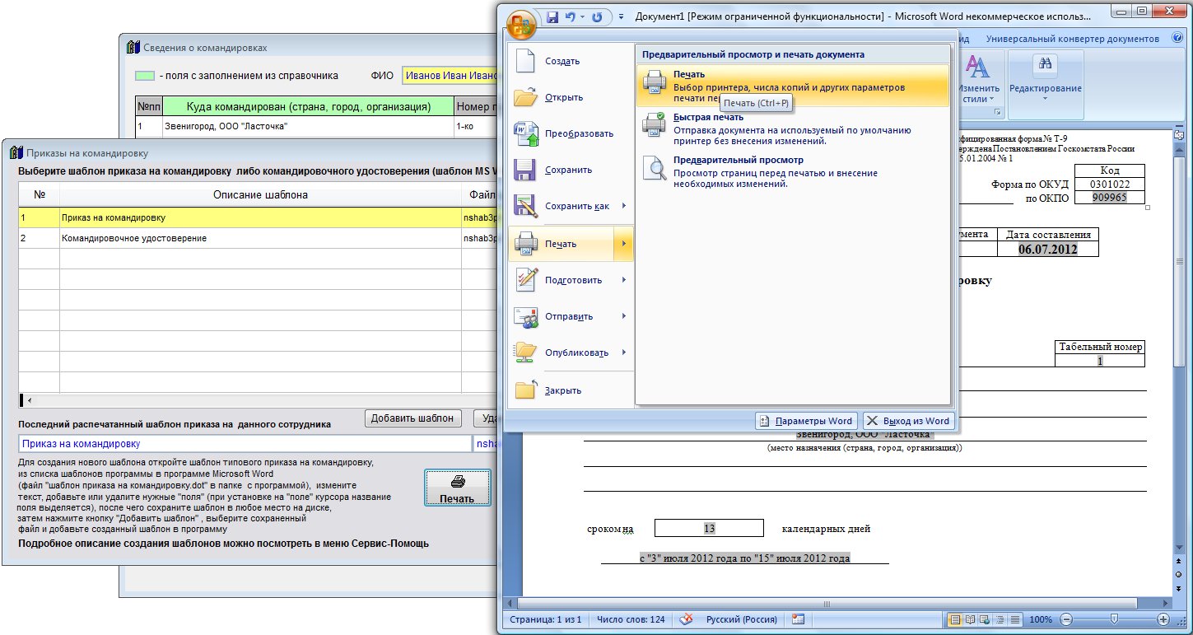Click the zoom in plus icon
1193x635 pixels.
1163,619
